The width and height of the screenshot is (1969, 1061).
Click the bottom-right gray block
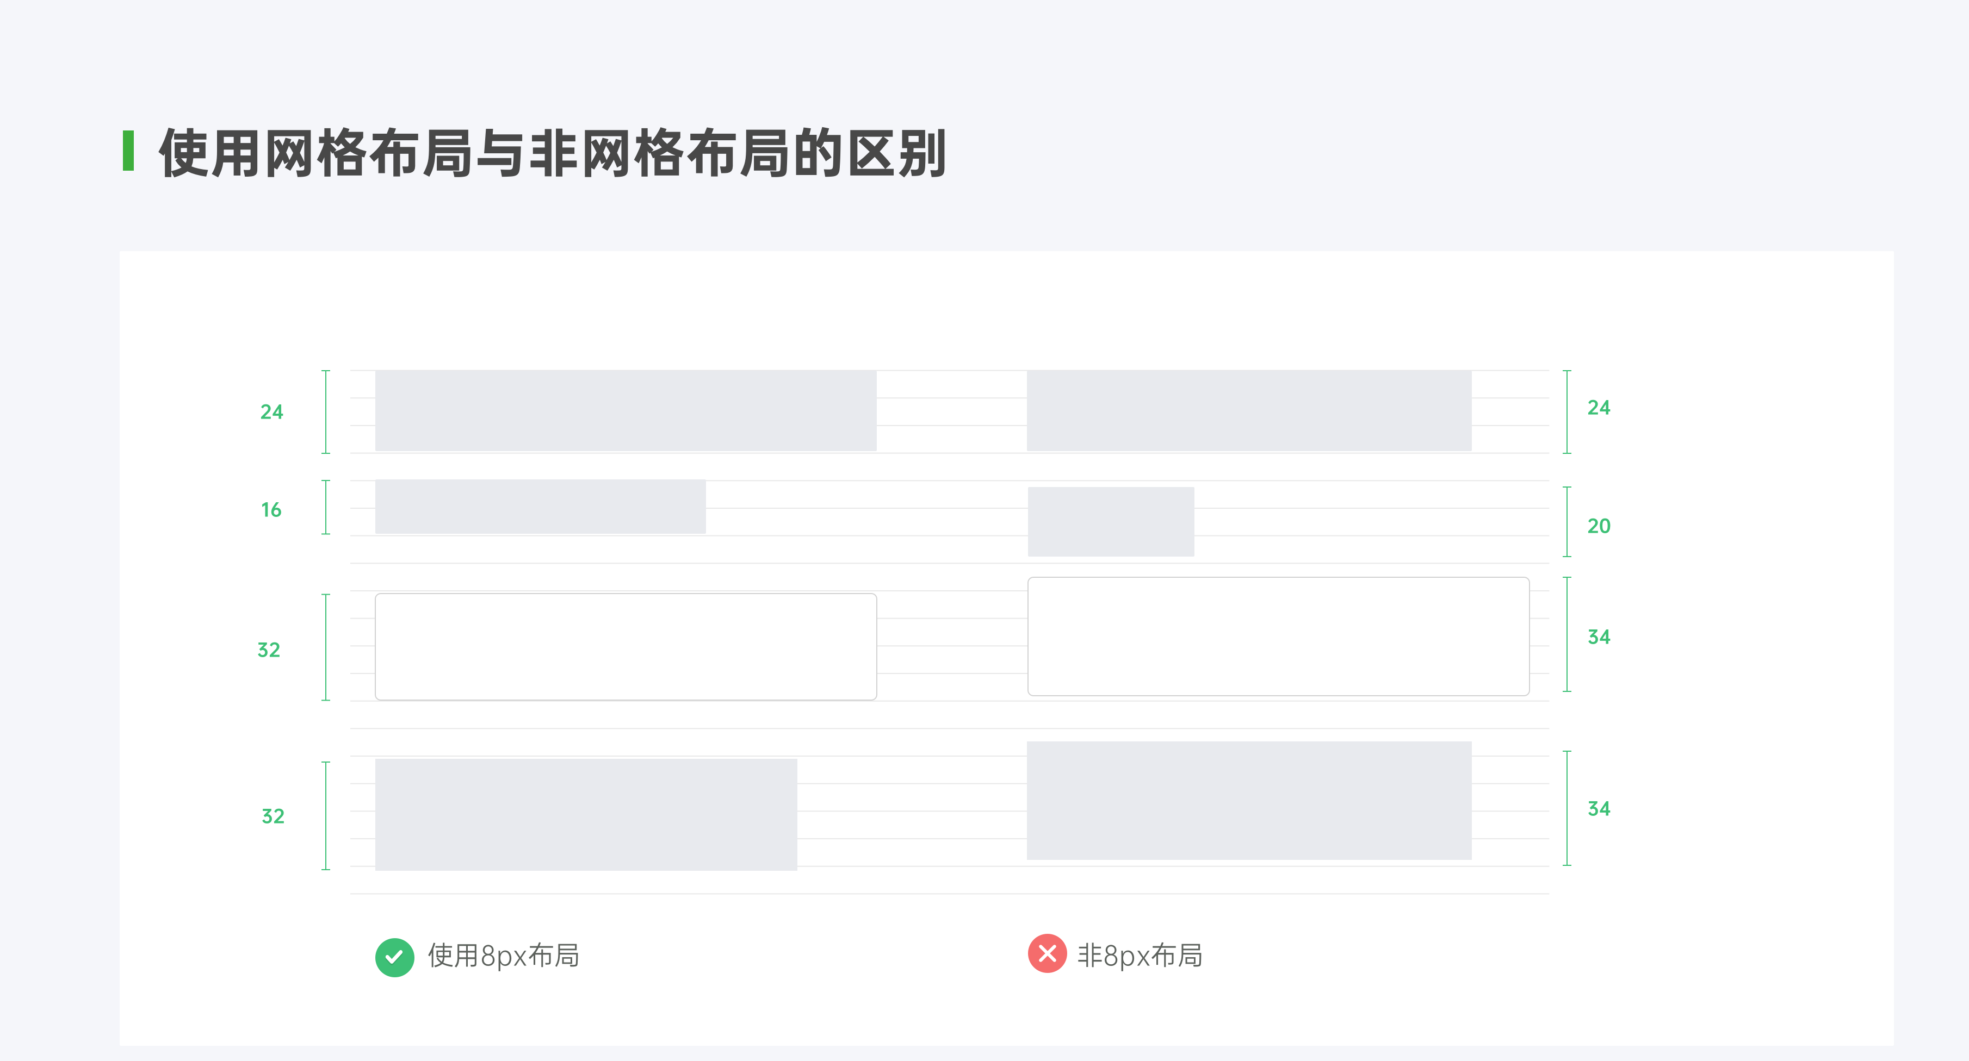1249,801
